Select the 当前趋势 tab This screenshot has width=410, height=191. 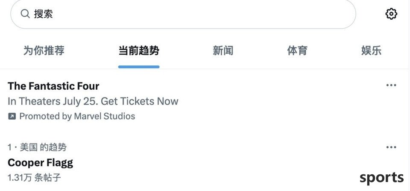pos(138,50)
